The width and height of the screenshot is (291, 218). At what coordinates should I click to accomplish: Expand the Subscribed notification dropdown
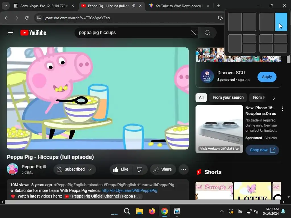(90, 169)
